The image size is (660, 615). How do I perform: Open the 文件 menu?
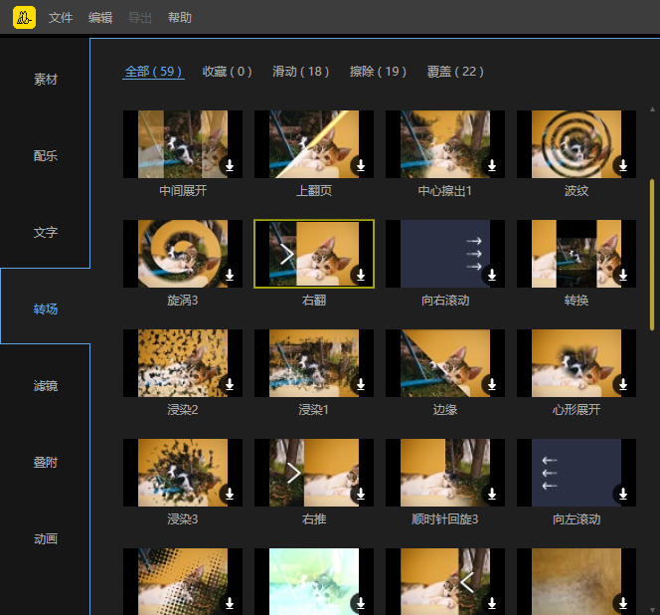point(61,18)
